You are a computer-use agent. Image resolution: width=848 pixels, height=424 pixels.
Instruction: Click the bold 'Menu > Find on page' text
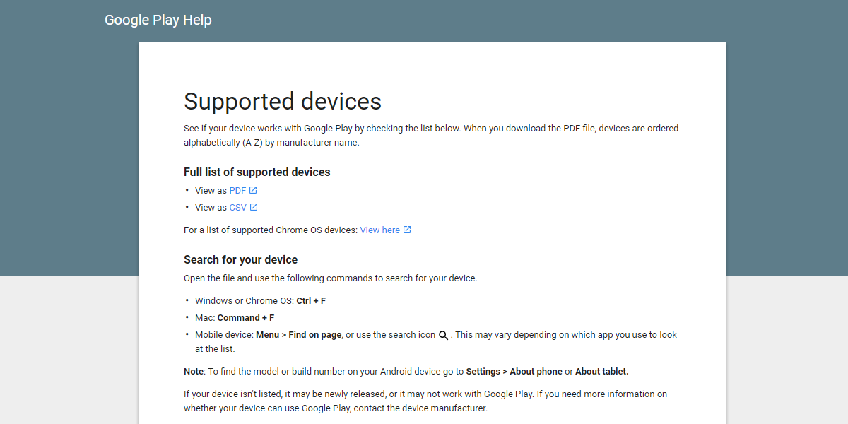pyautogui.click(x=299, y=335)
